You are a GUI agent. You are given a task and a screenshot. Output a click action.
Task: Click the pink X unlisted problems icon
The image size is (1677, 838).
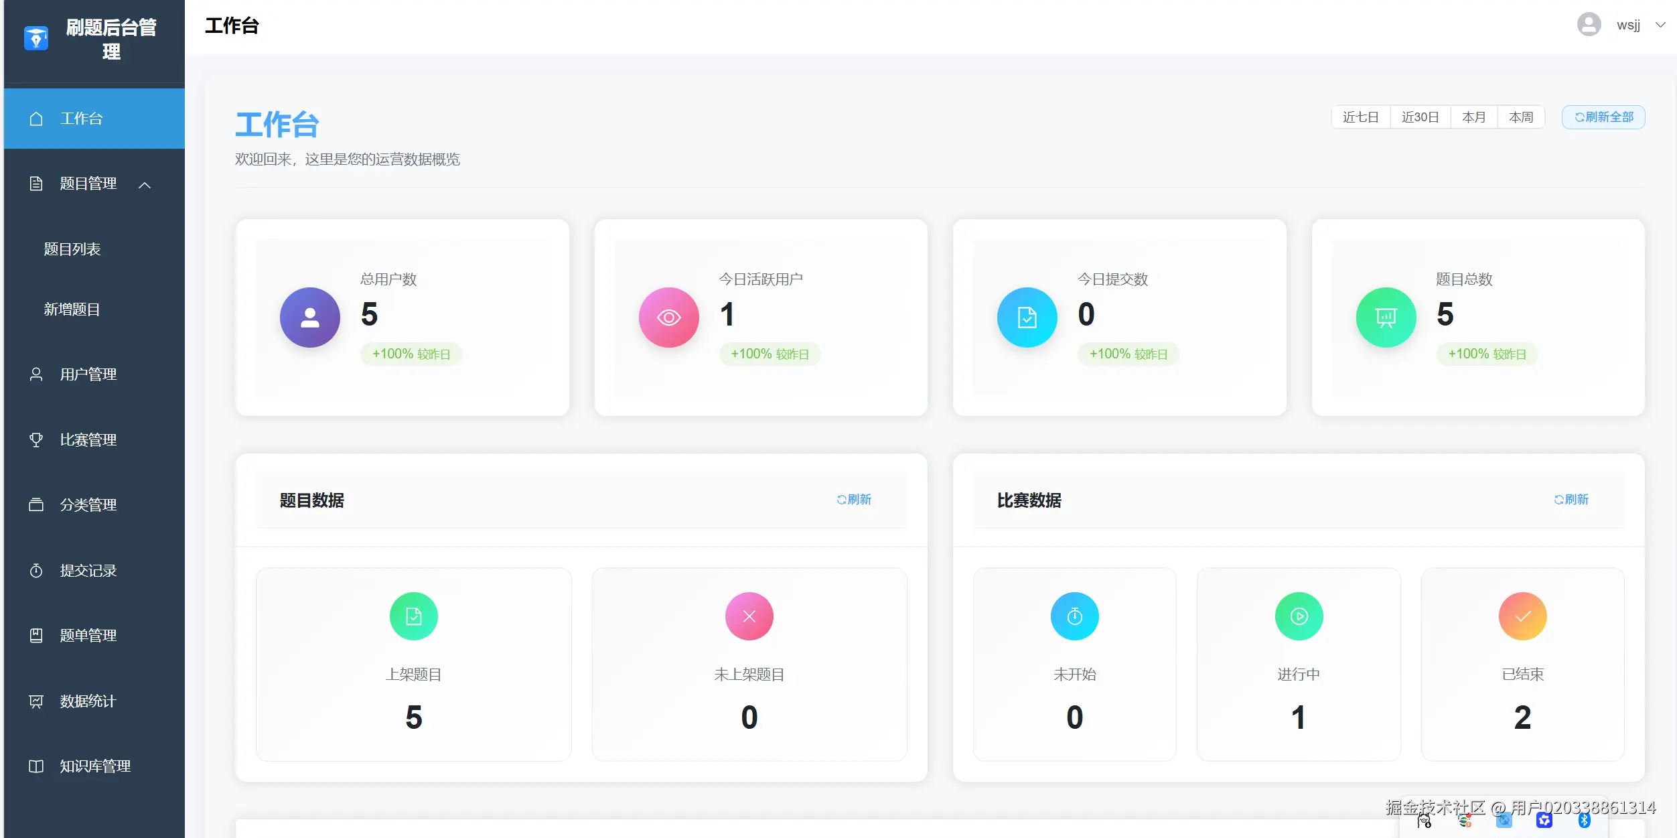pos(749,616)
